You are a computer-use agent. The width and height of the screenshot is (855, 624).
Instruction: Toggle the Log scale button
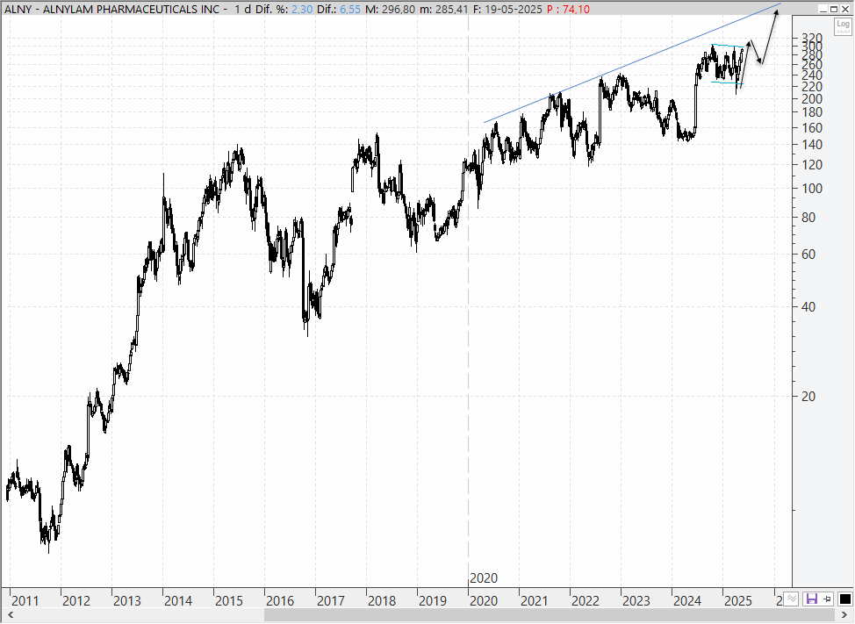pyautogui.click(x=843, y=25)
